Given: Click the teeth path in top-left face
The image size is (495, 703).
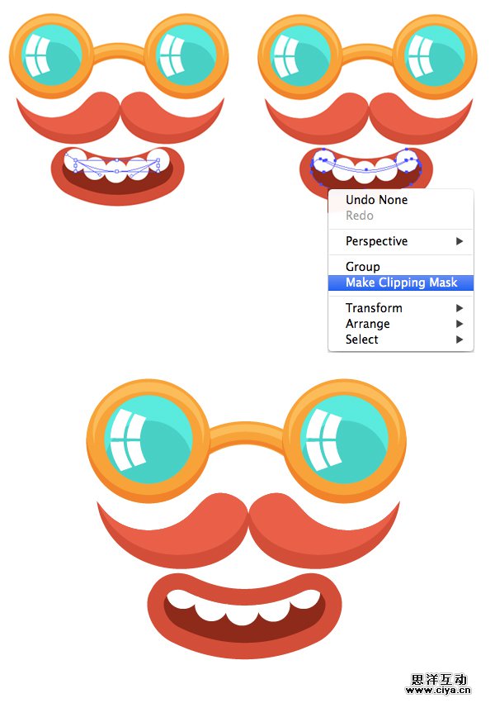Looking at the screenshot, I should click(x=117, y=166).
